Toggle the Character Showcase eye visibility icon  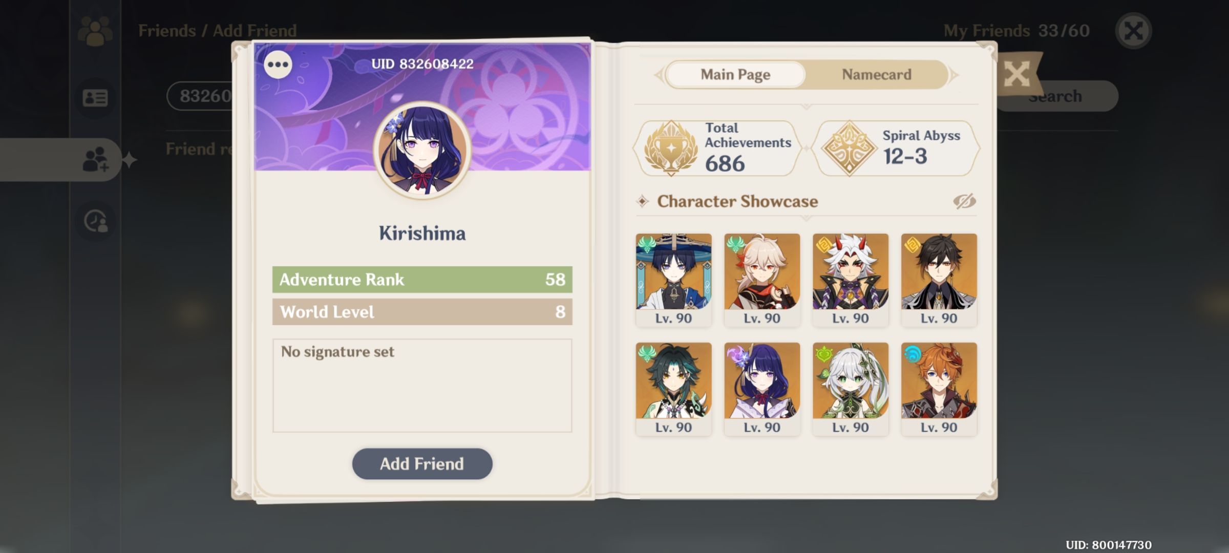coord(964,201)
